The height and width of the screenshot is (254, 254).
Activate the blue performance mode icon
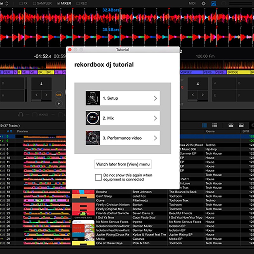[x=213, y=3]
